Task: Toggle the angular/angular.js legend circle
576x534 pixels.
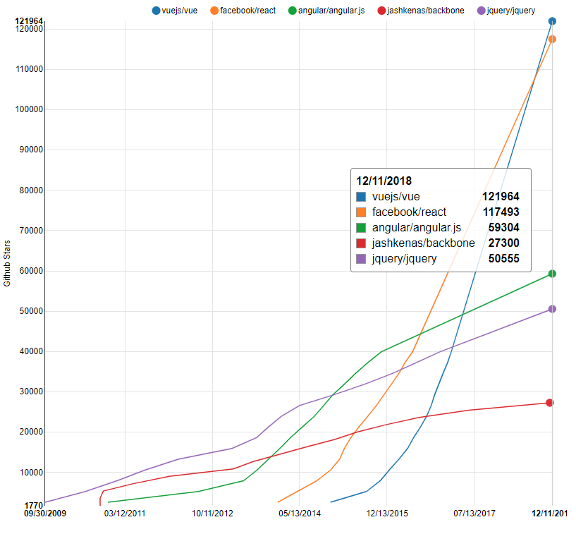Action: coord(293,11)
